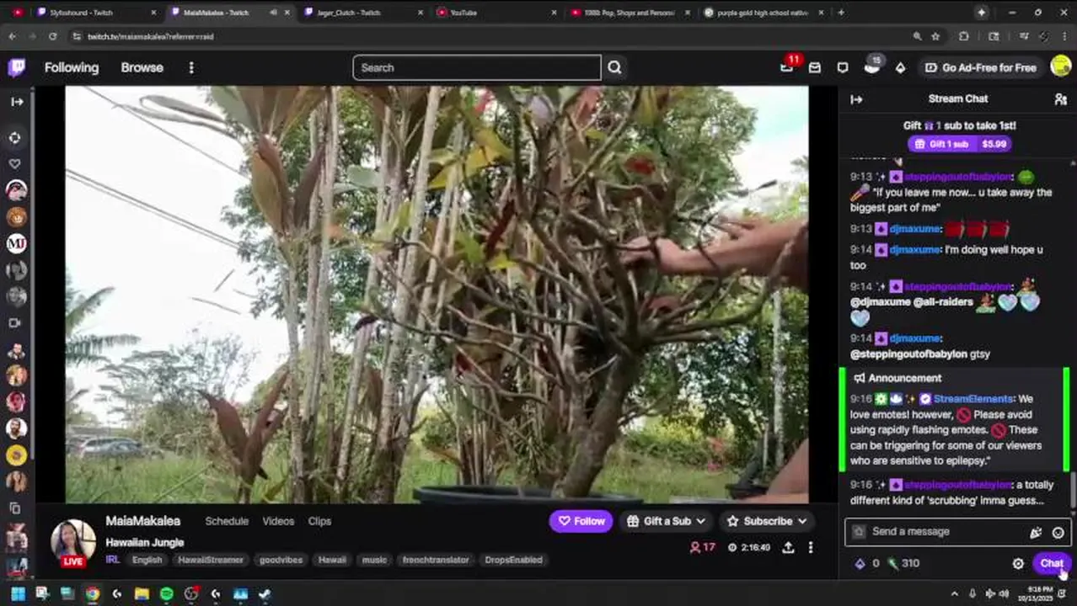Switch to the YouTube browser tab

click(495, 13)
